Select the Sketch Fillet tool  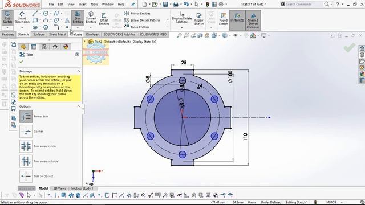56,27
